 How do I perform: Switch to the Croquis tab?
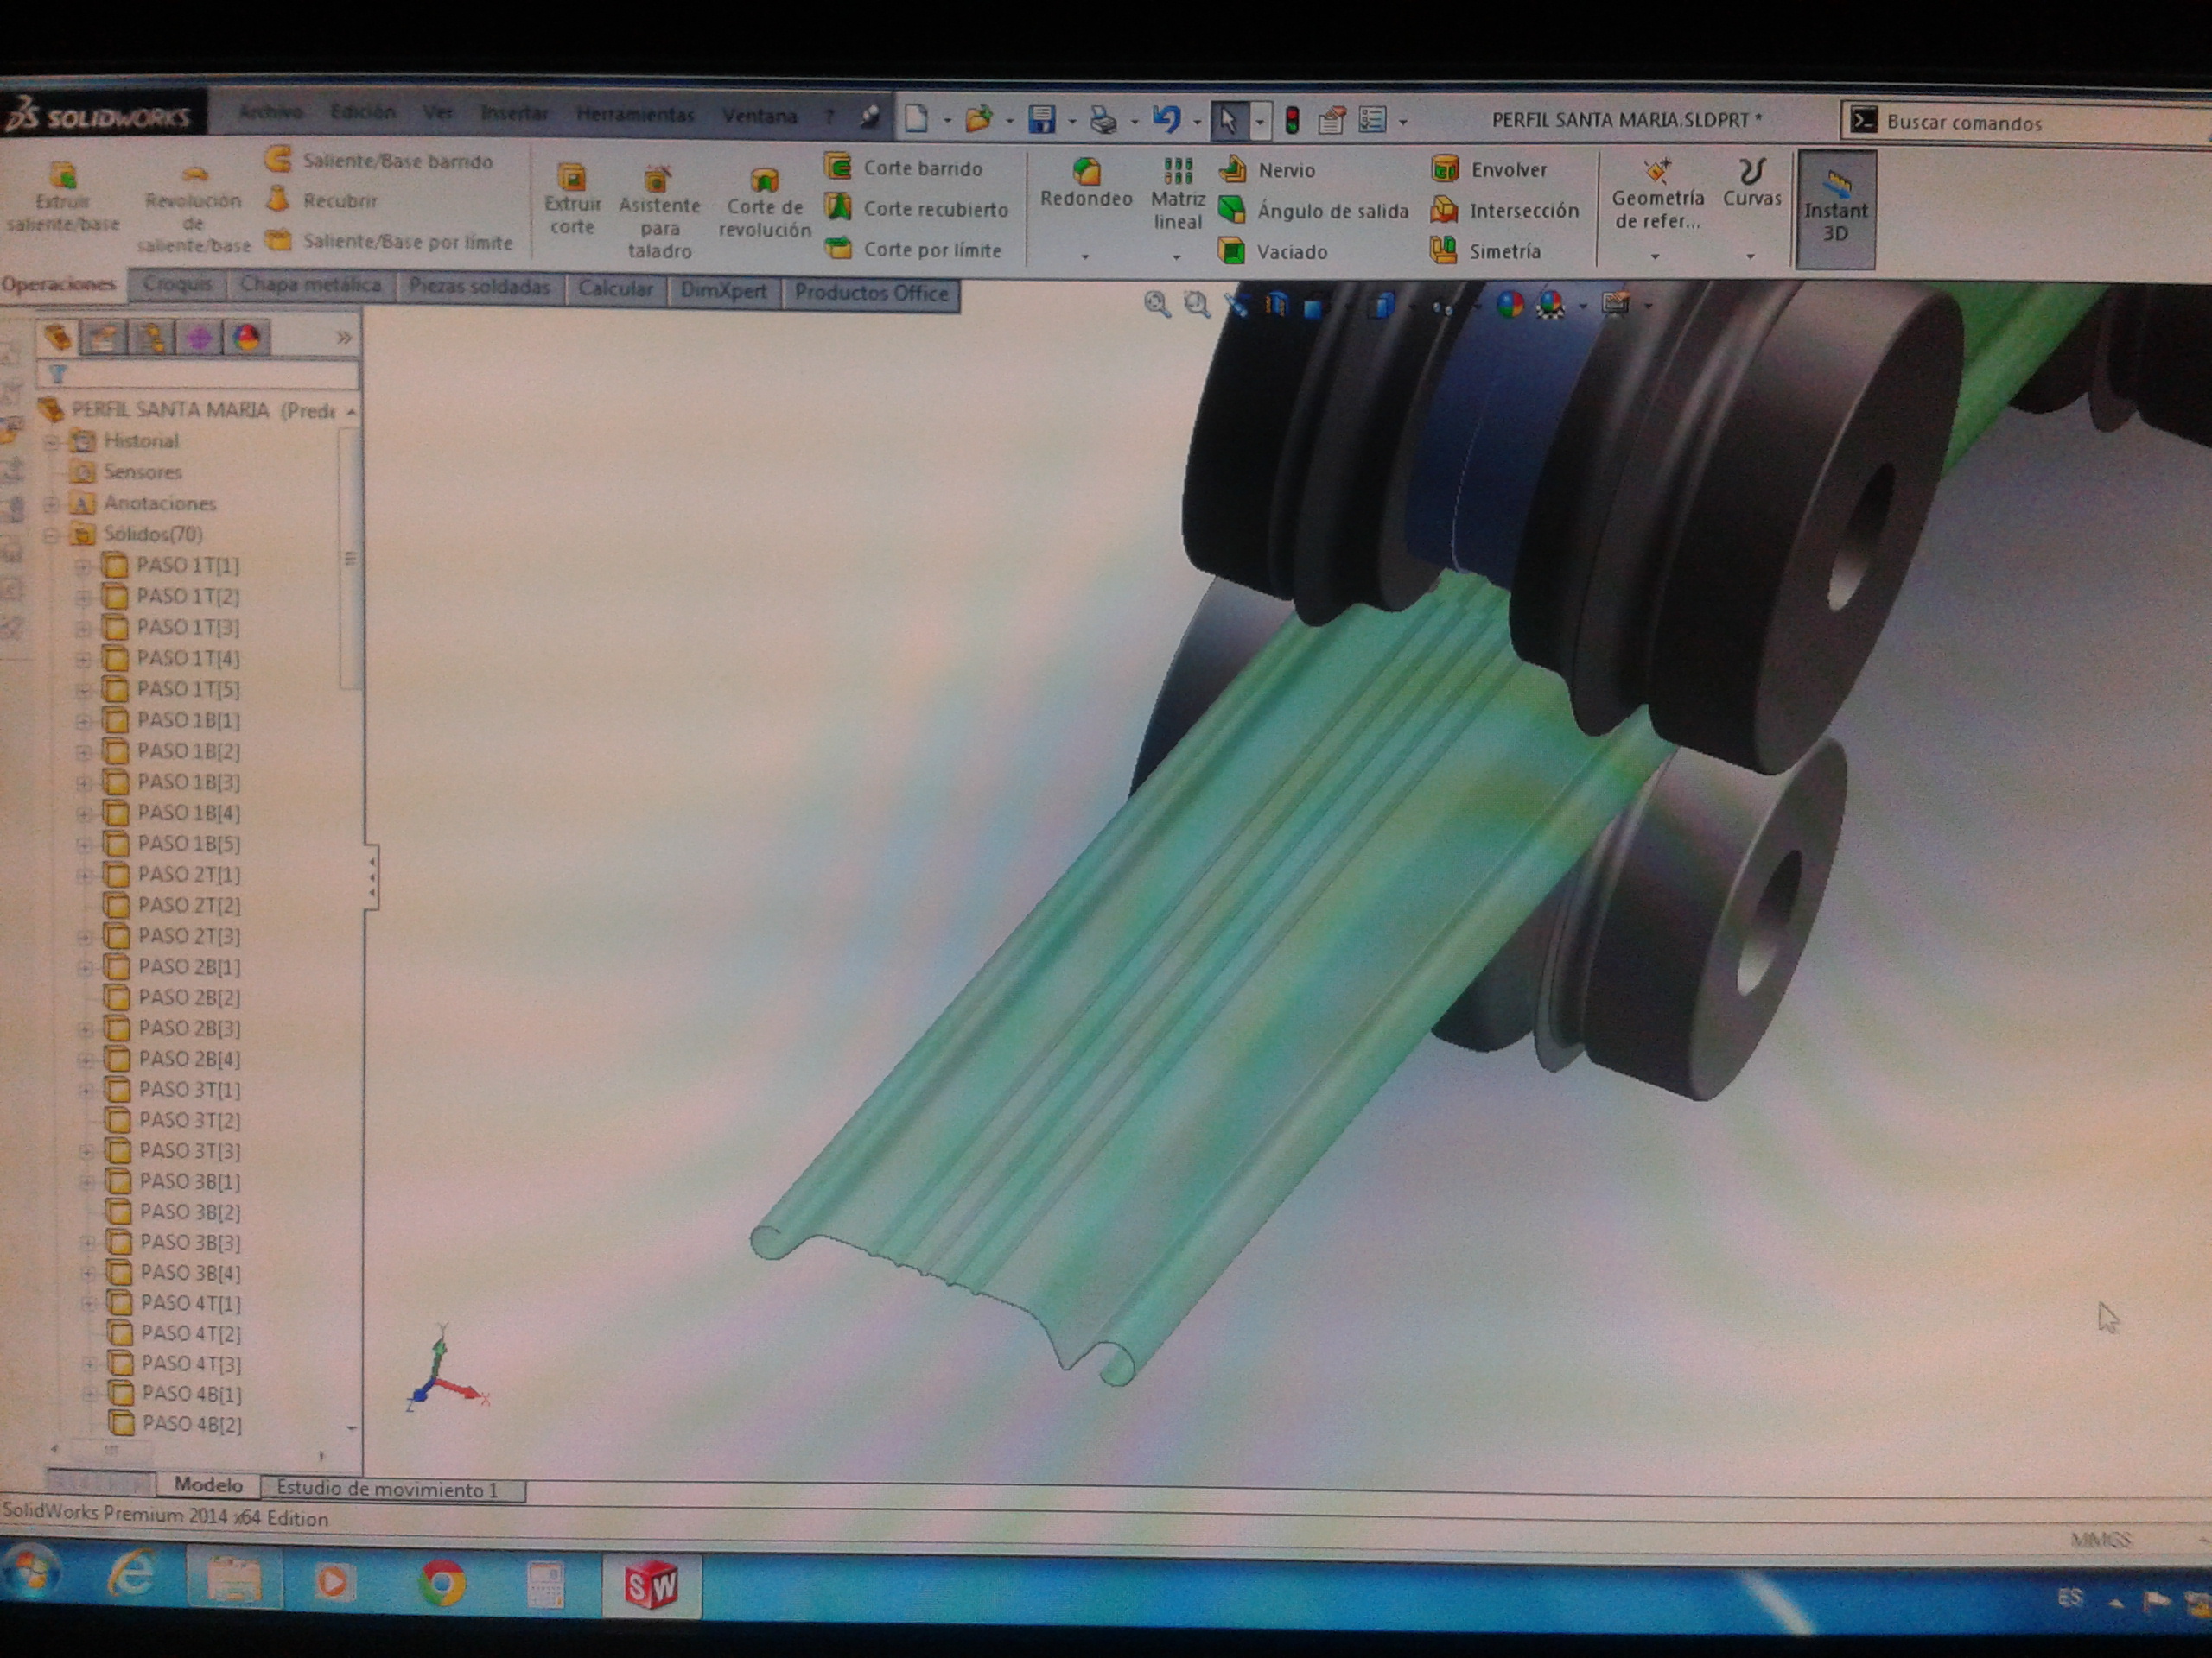tap(177, 284)
